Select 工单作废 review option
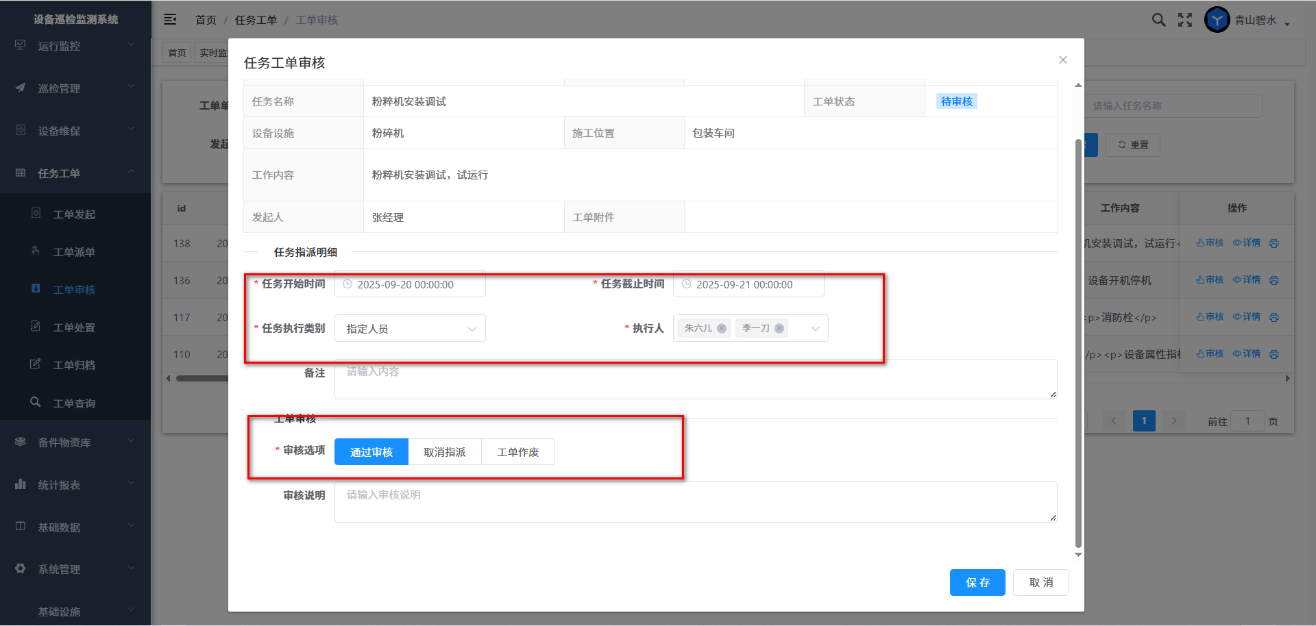 (517, 452)
